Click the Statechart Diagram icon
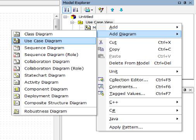This screenshot has width=196, height=140. pyautogui.click(x=17, y=75)
